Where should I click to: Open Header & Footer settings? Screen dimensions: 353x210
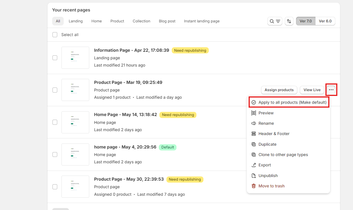pos(274,134)
